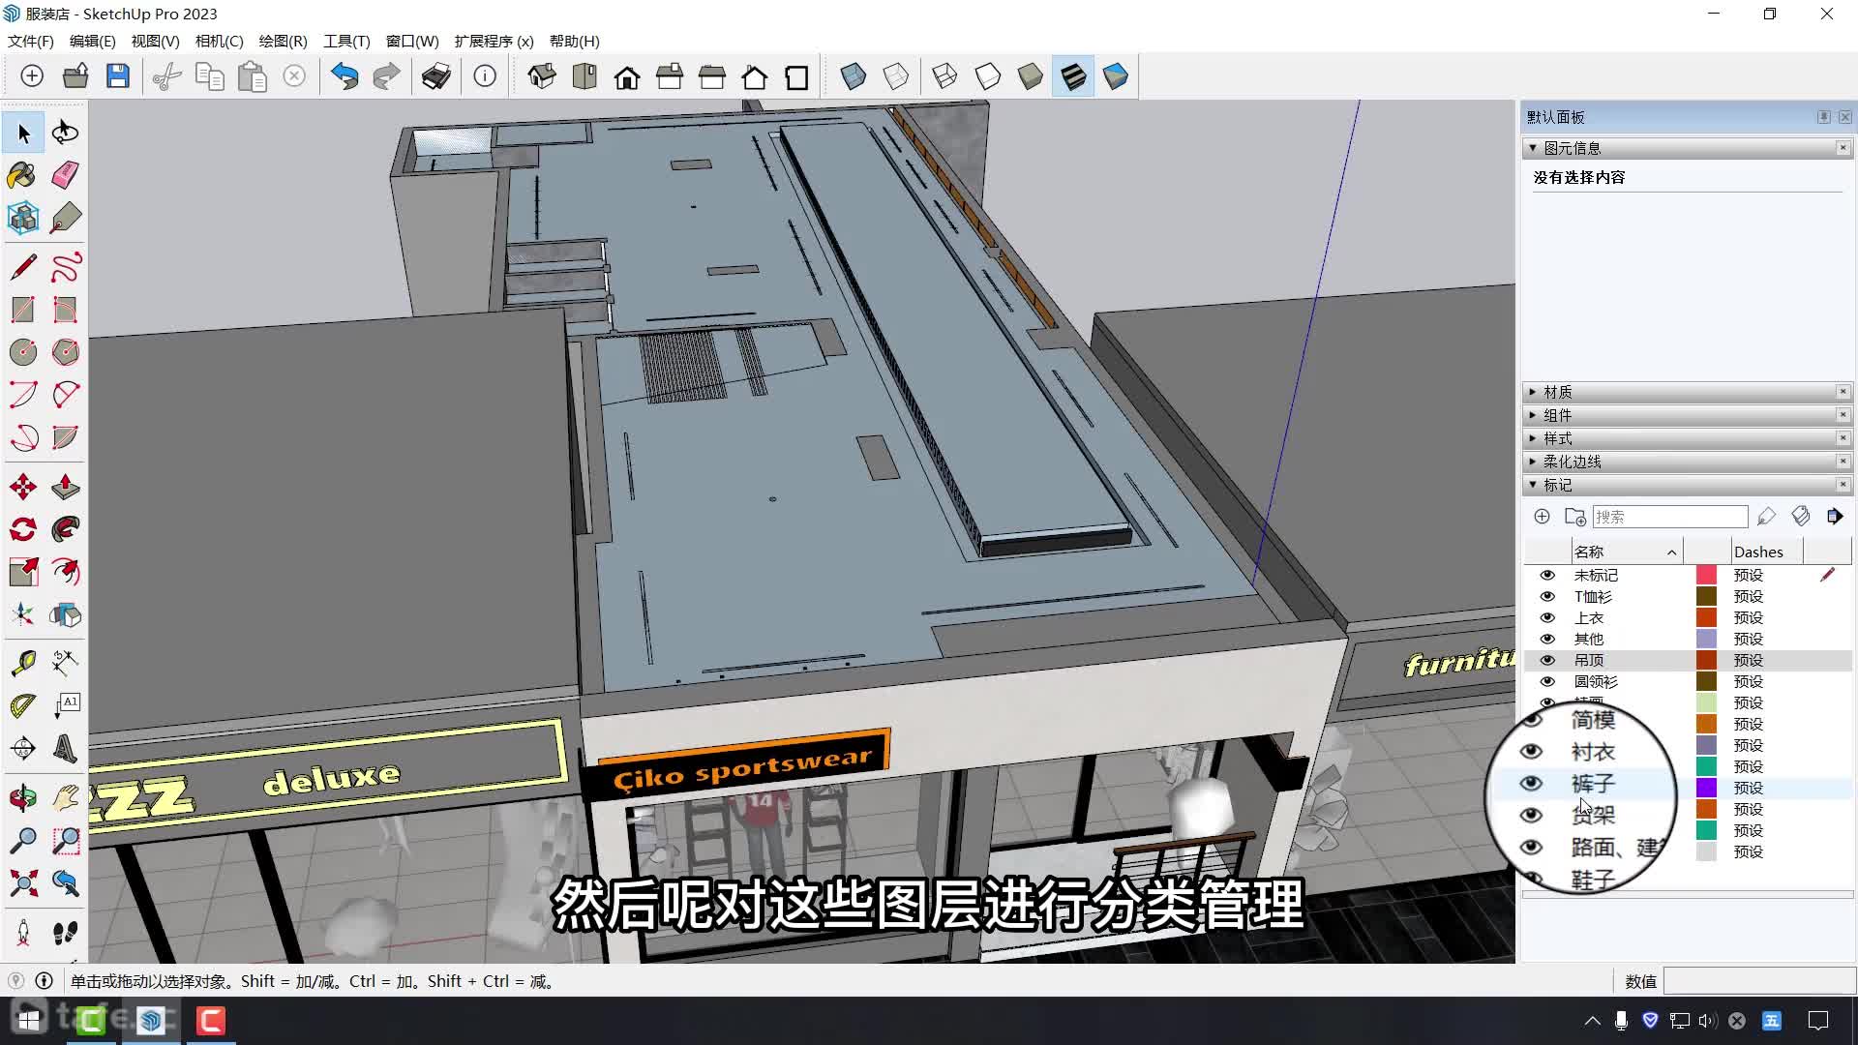Click the Undo arrow icon
The height and width of the screenshot is (1045, 1858).
pyautogui.click(x=345, y=76)
